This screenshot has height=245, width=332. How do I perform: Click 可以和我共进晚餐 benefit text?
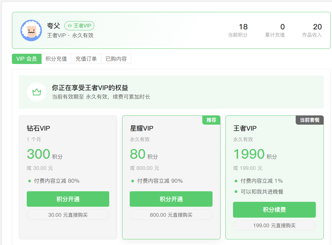point(262,192)
